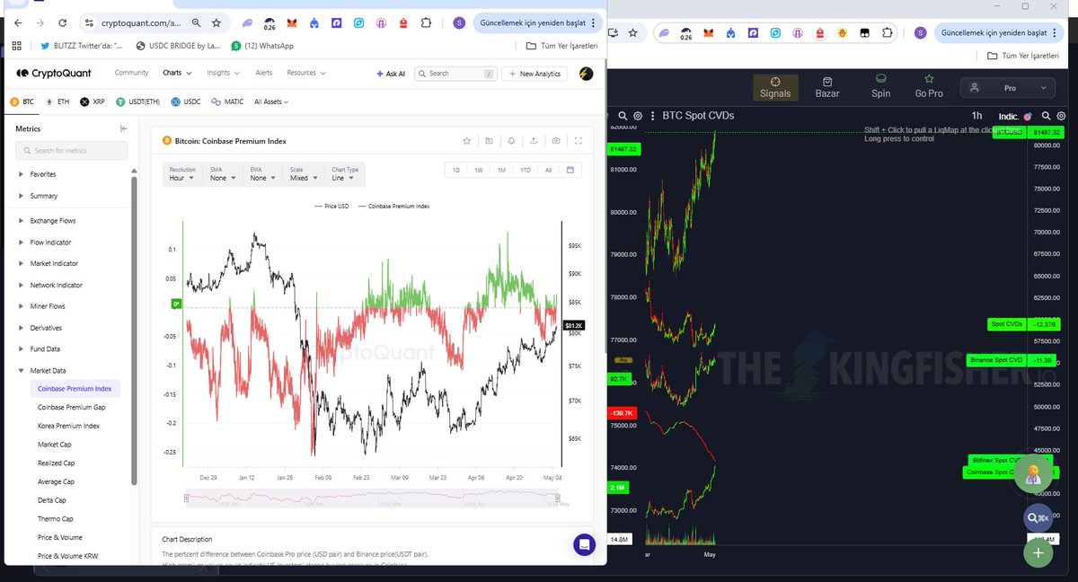
Task: Open the Chart Type Line dropdown
Action: click(x=346, y=173)
